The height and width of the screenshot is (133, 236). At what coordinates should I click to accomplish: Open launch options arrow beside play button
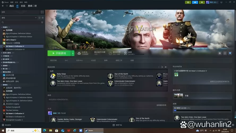coord(73,53)
